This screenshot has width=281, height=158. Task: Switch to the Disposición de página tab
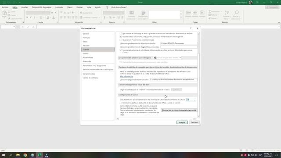42,7
